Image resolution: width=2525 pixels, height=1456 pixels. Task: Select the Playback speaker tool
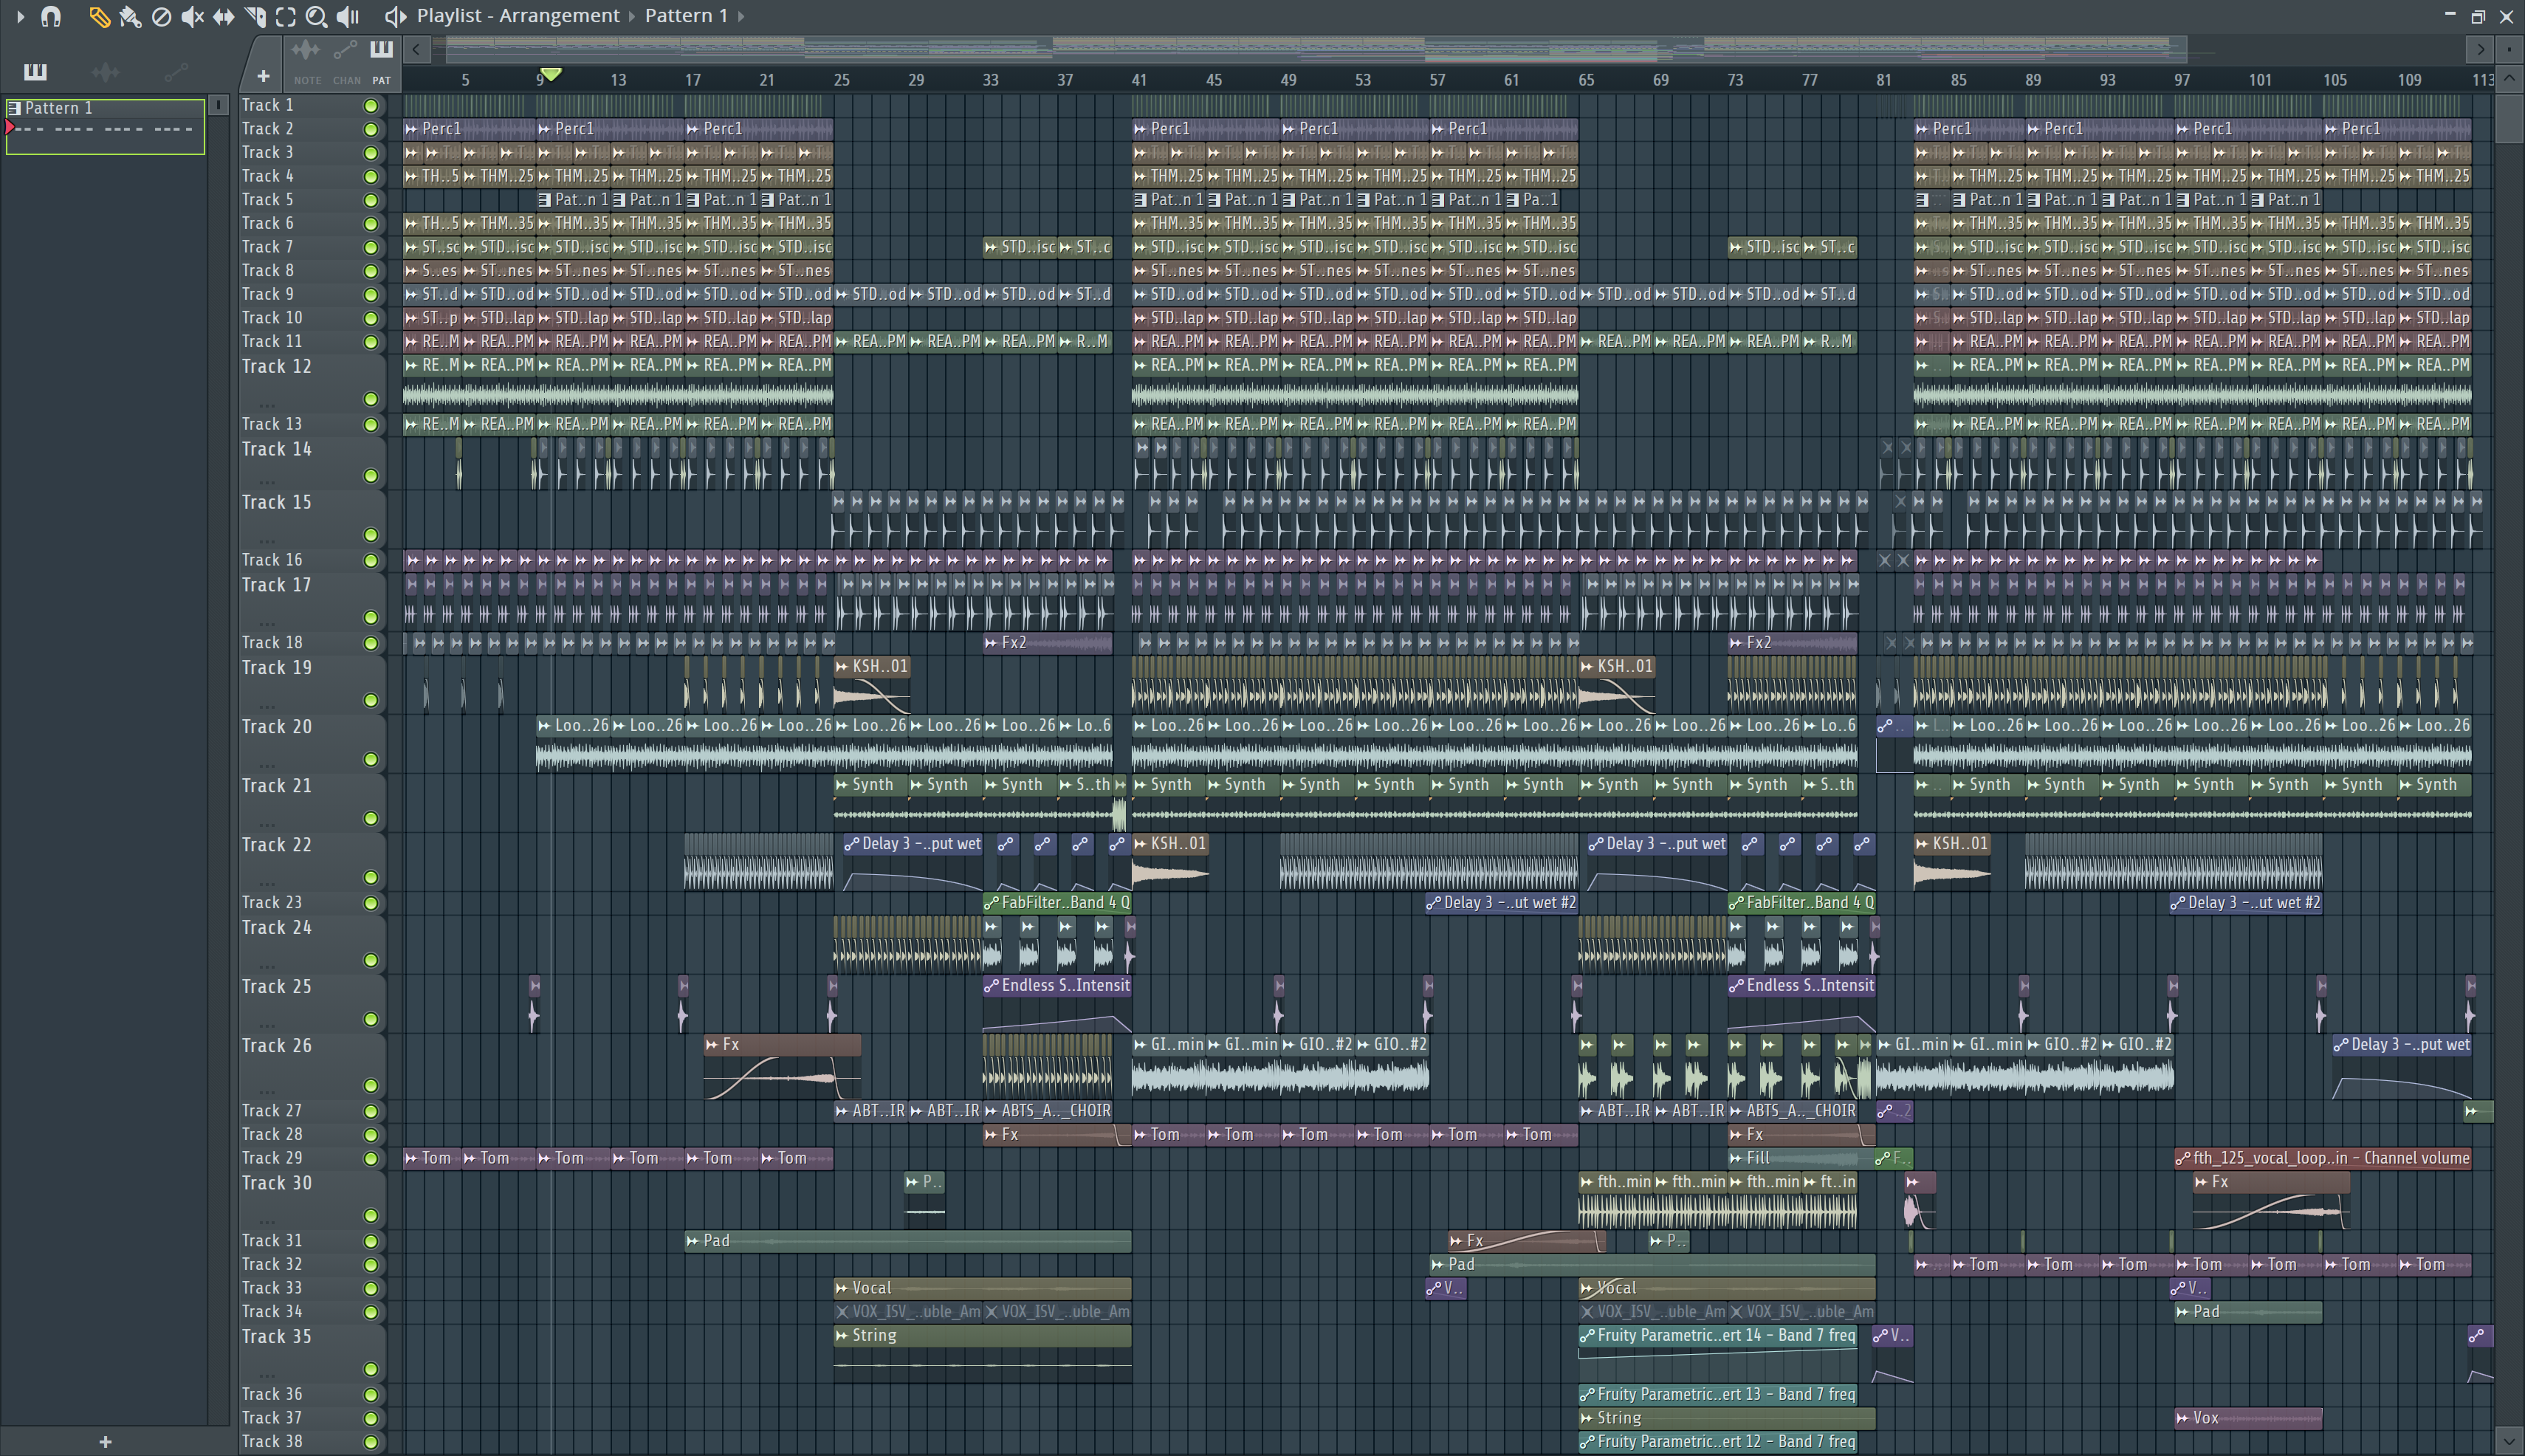(x=347, y=16)
